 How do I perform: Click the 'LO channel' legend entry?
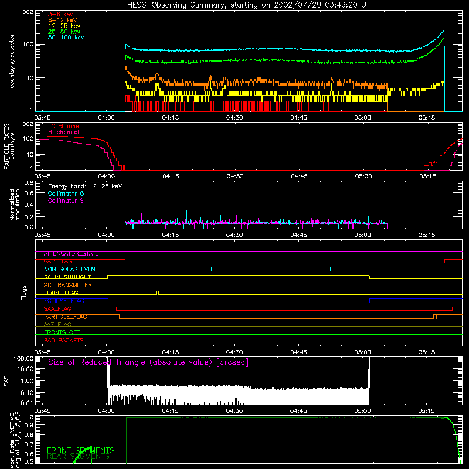pos(64,126)
